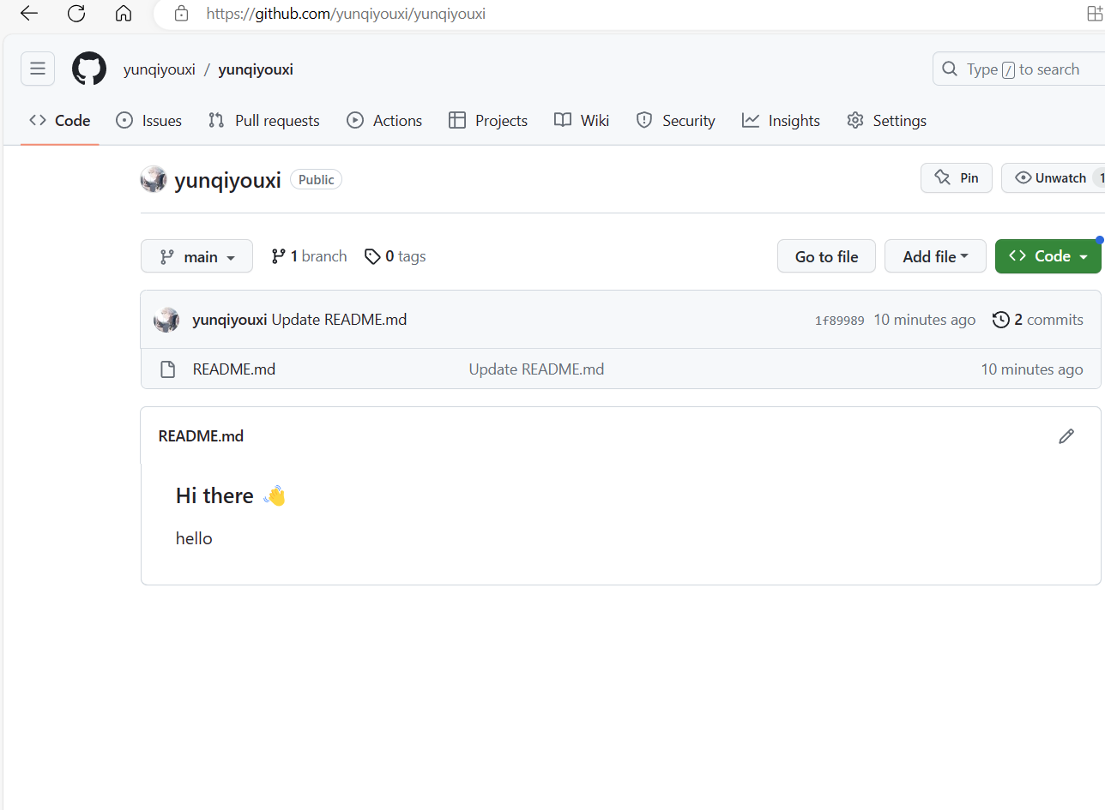Open the Insights tab

pos(782,121)
